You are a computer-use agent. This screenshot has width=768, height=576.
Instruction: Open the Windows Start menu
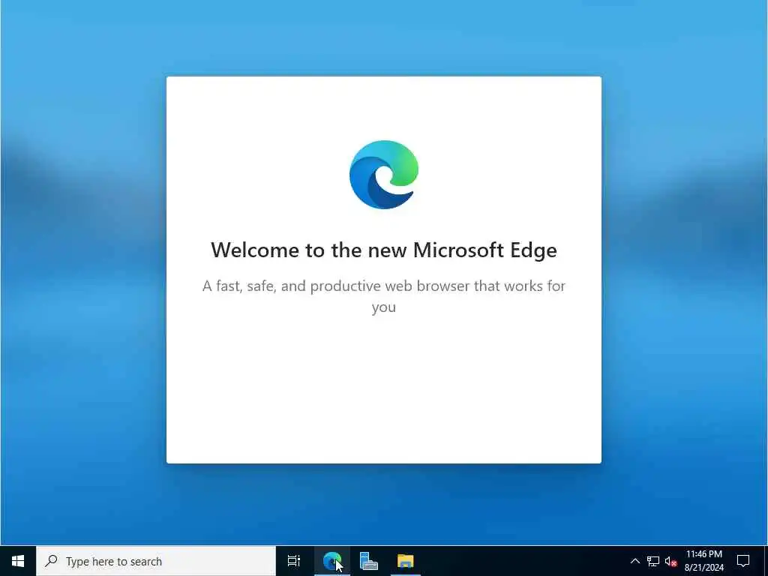point(18,561)
